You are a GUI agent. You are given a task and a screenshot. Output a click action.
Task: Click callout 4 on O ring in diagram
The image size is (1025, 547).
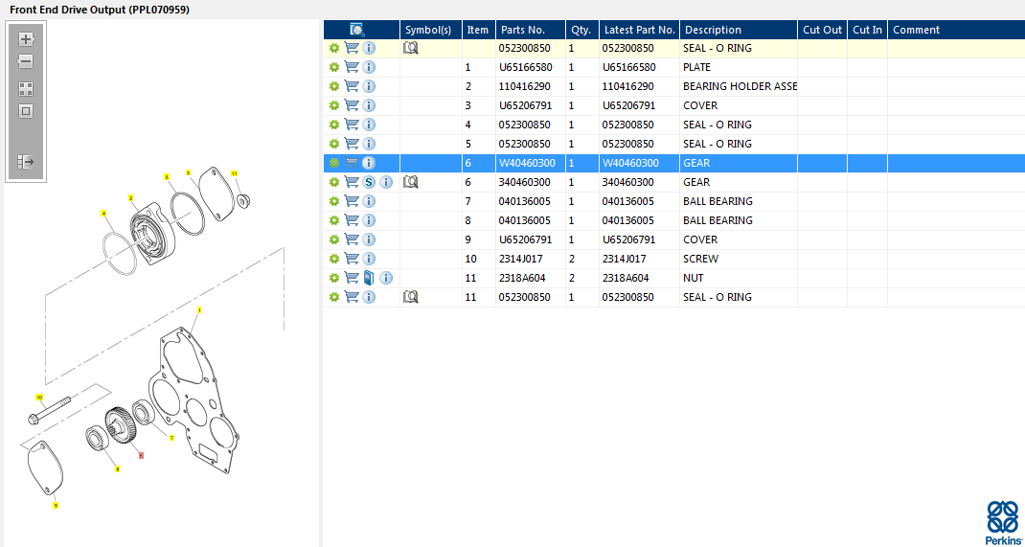[103, 213]
